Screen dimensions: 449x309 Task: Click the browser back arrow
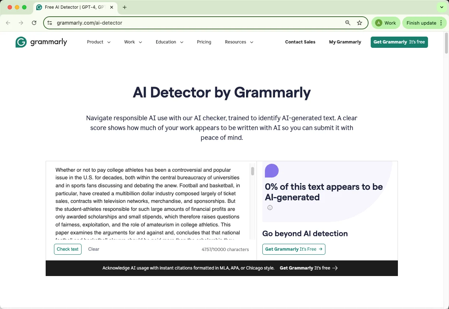click(8, 23)
